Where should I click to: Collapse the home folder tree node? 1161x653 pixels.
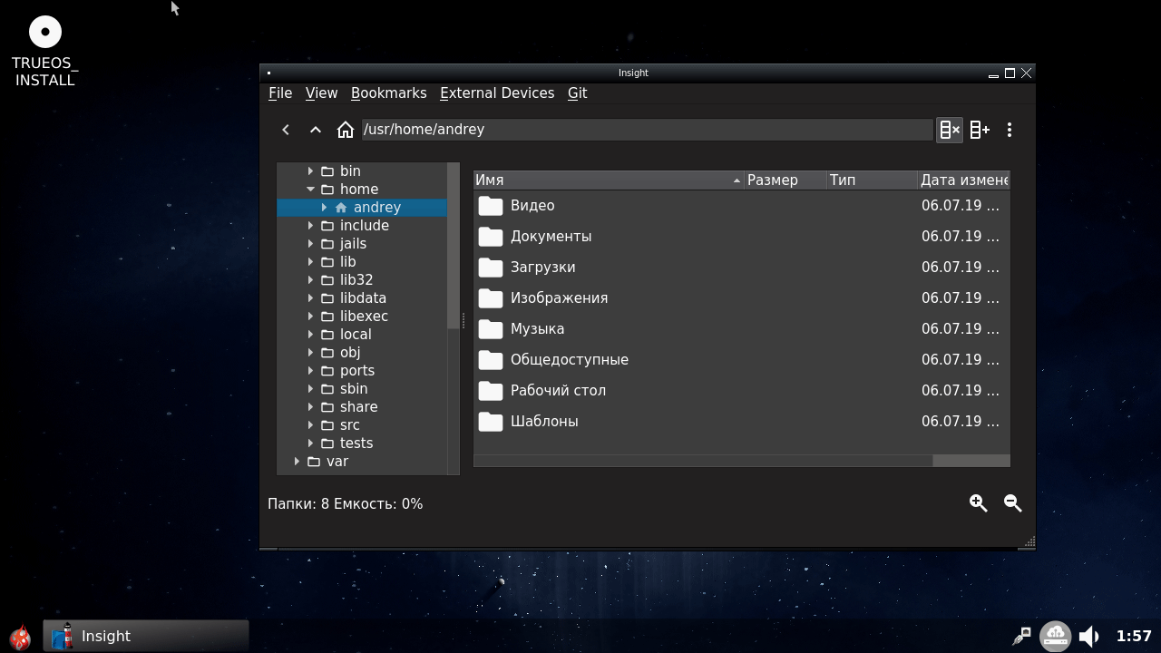pos(311,190)
